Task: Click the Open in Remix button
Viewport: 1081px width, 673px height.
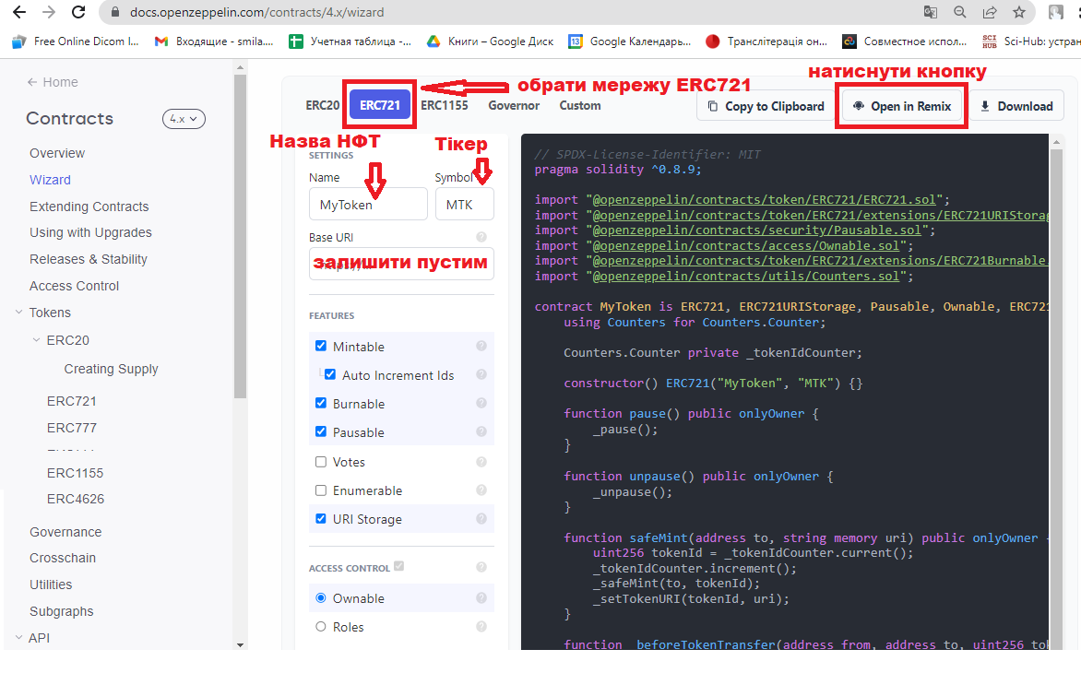Action: 902,106
